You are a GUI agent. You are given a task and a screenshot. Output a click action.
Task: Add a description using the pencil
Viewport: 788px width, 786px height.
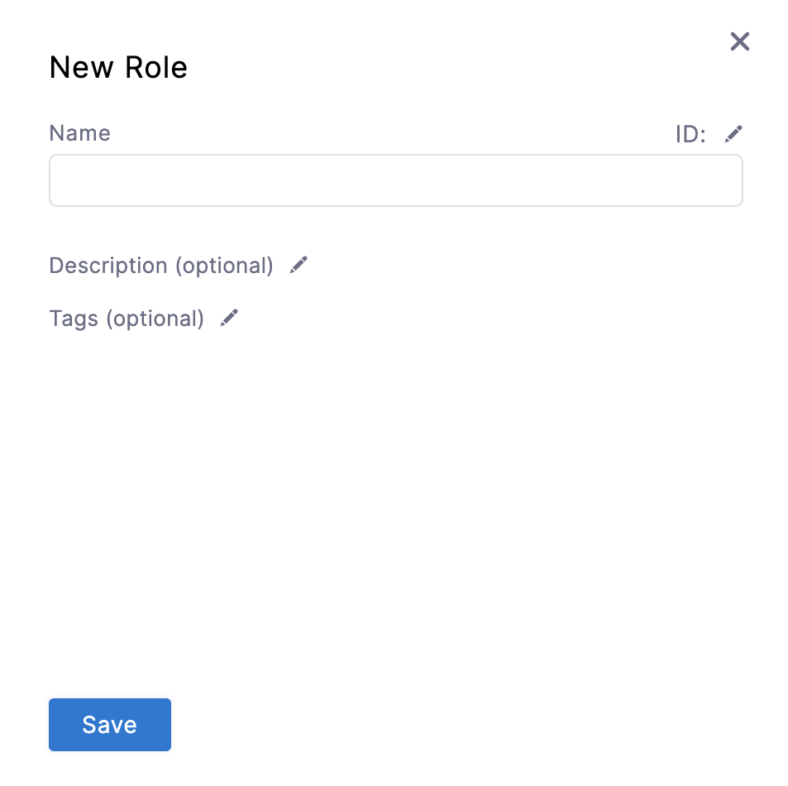[x=298, y=265]
